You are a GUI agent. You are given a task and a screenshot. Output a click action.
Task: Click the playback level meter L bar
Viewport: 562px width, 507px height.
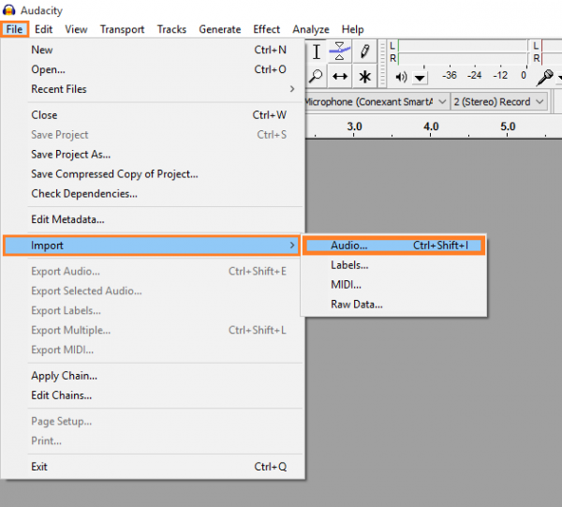(x=463, y=46)
